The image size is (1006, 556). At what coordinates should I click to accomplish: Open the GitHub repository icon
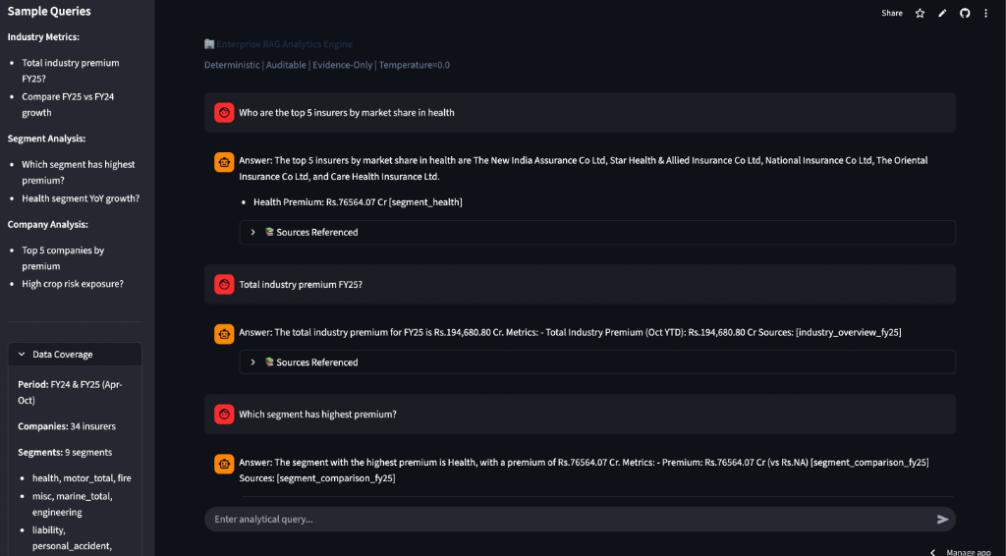(x=965, y=13)
